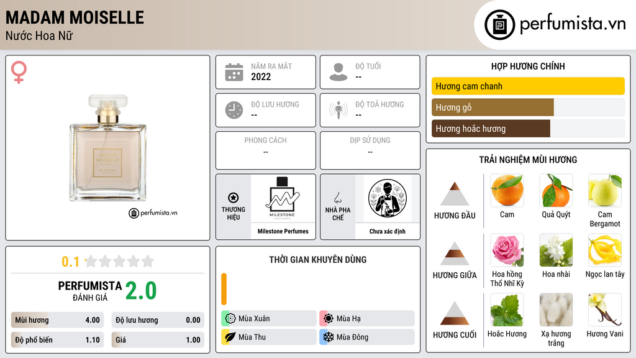The image size is (636, 358).
Task: Click the Mùa Hạ season label
Action: (348, 318)
